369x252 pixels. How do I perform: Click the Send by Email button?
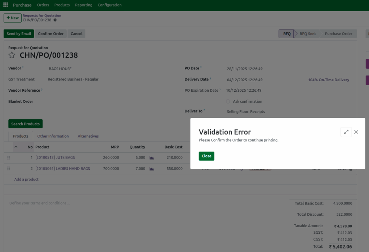18,33
